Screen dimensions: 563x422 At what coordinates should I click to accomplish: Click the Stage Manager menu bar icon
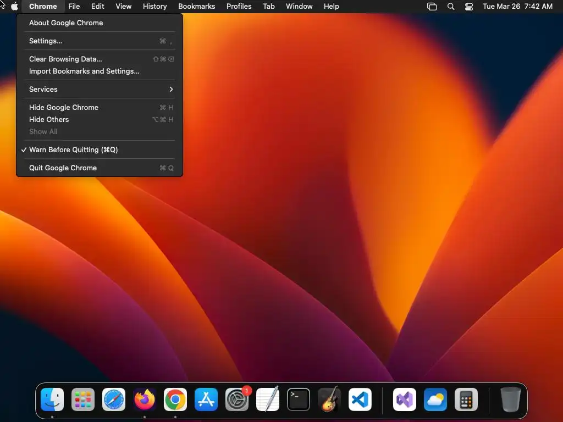(432, 7)
